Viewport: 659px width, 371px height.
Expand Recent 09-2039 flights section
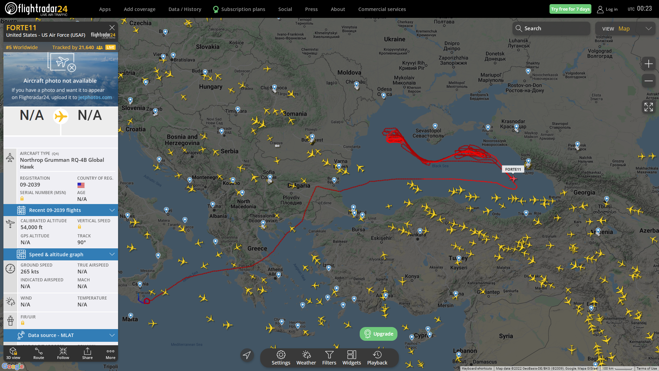coord(61,210)
